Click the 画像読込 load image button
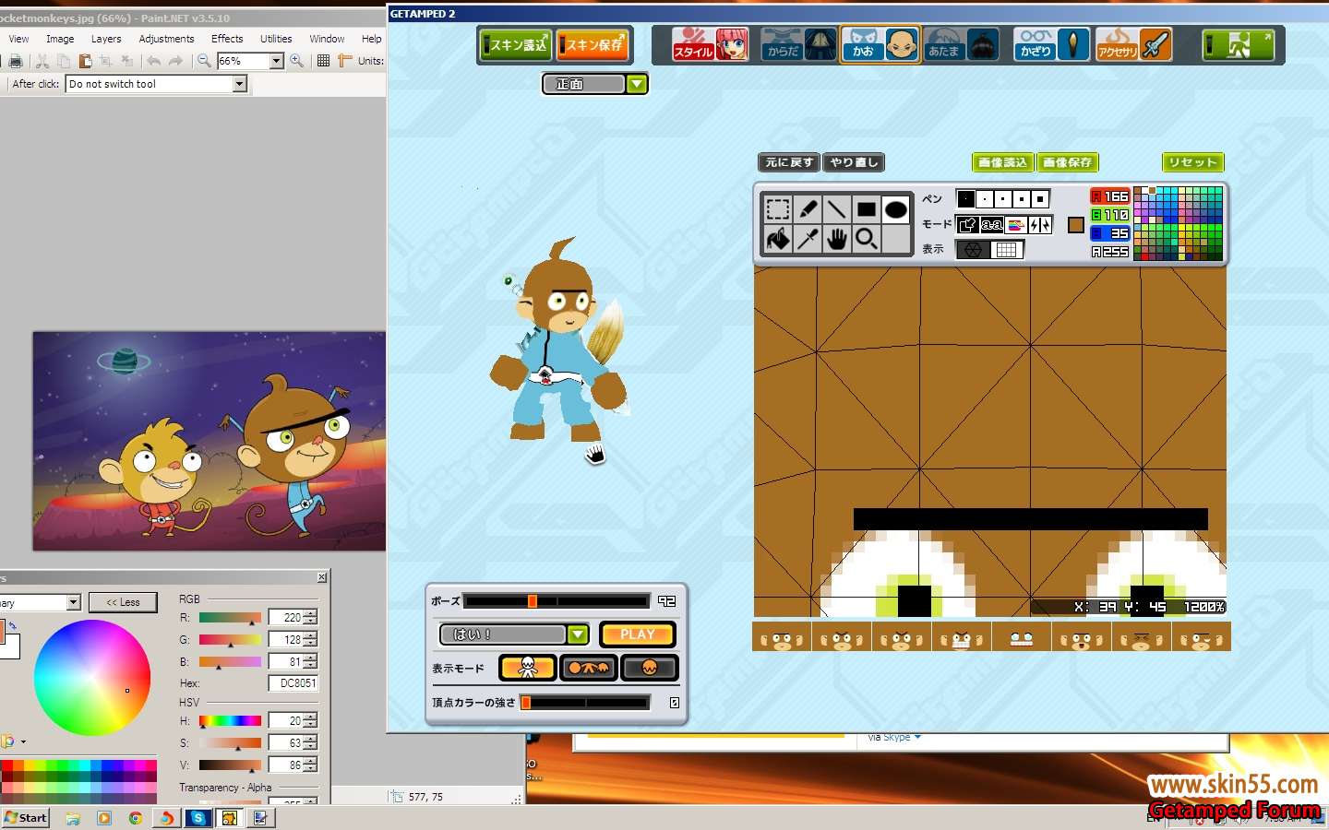Screen dimensions: 1329x830 (1003, 162)
